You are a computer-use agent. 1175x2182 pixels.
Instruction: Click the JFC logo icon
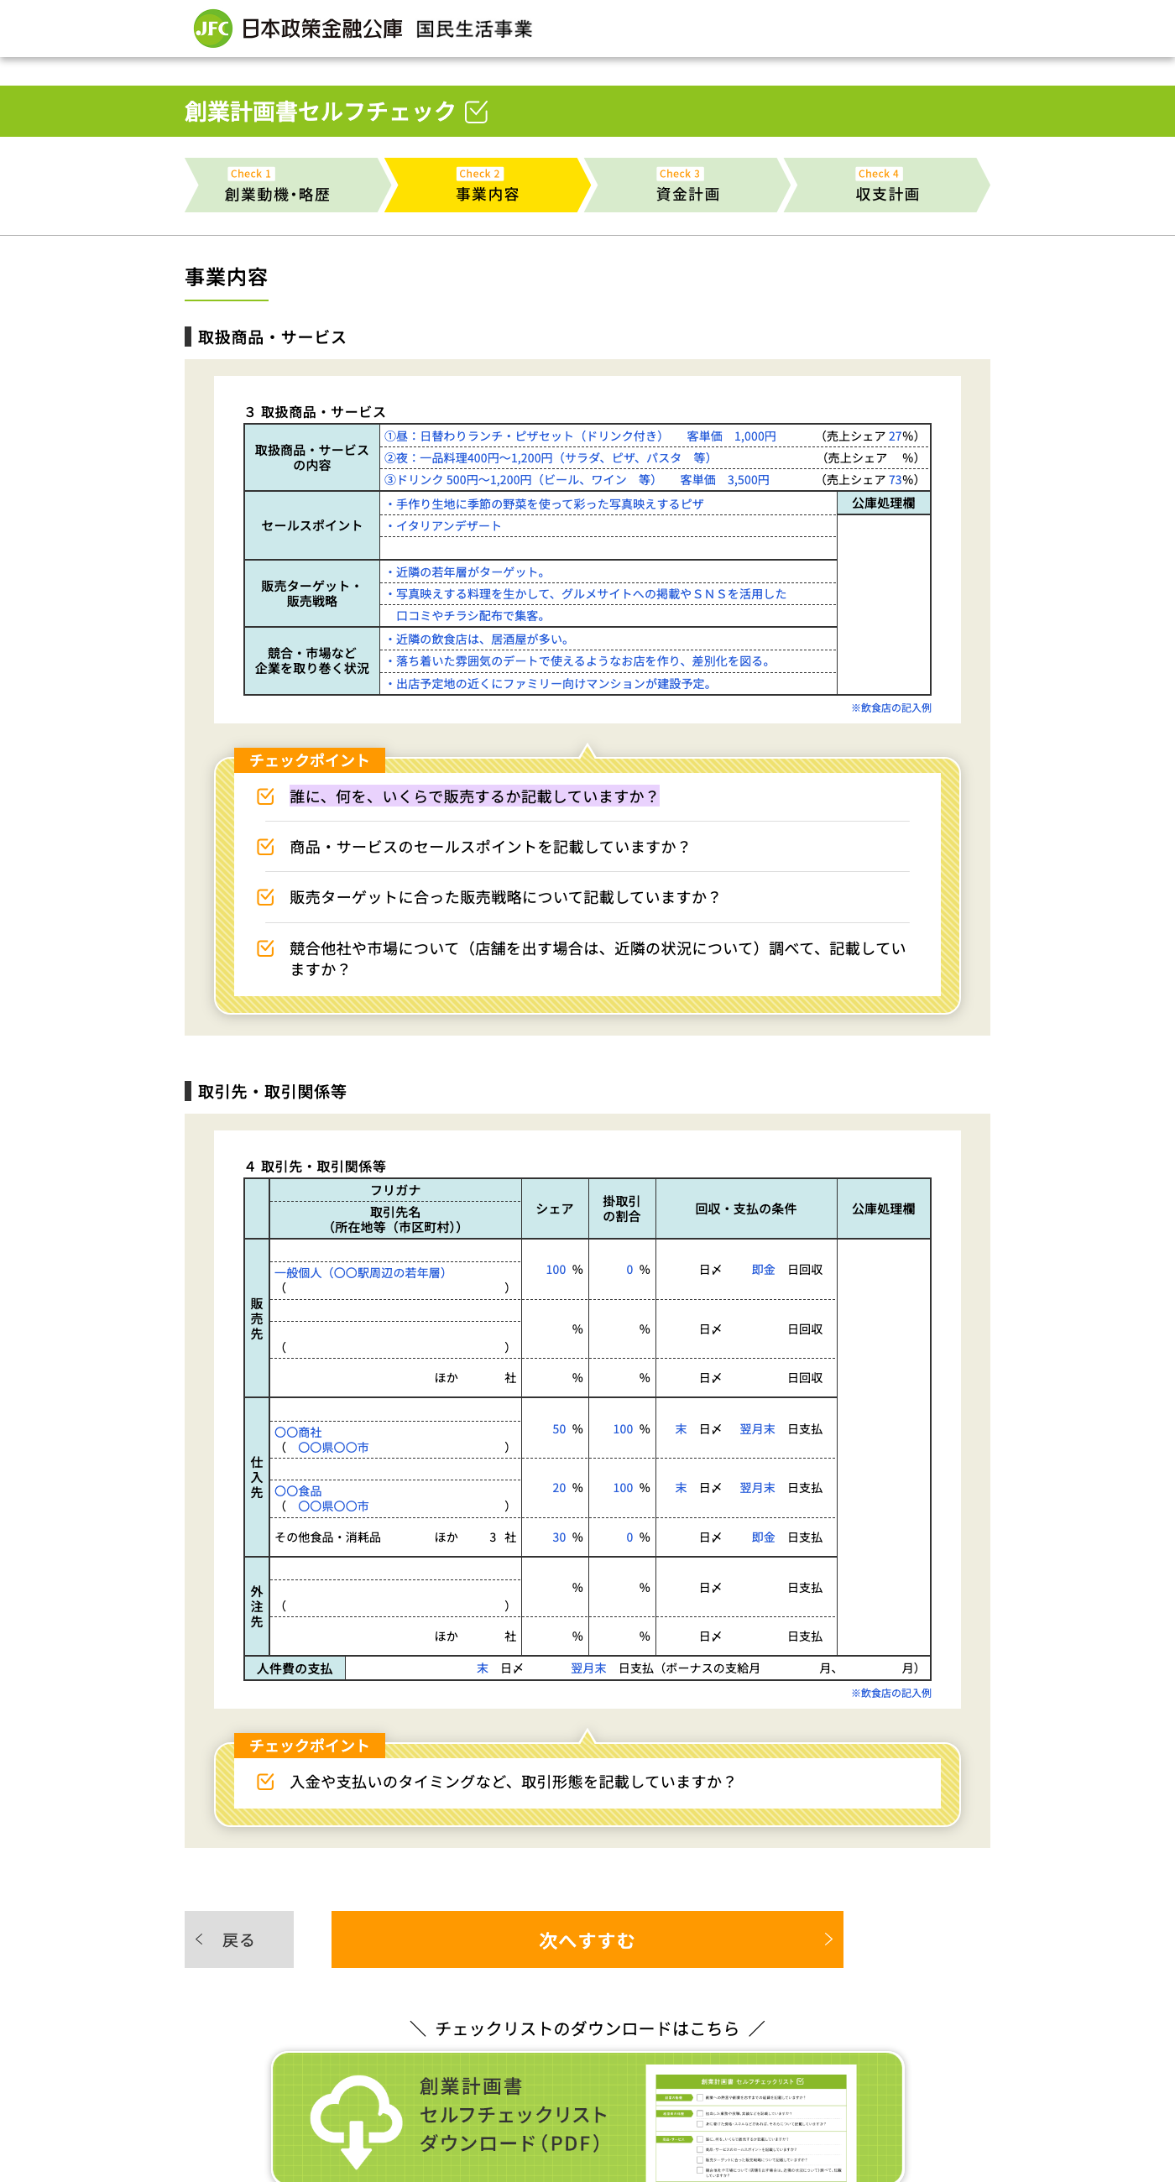pos(212,29)
